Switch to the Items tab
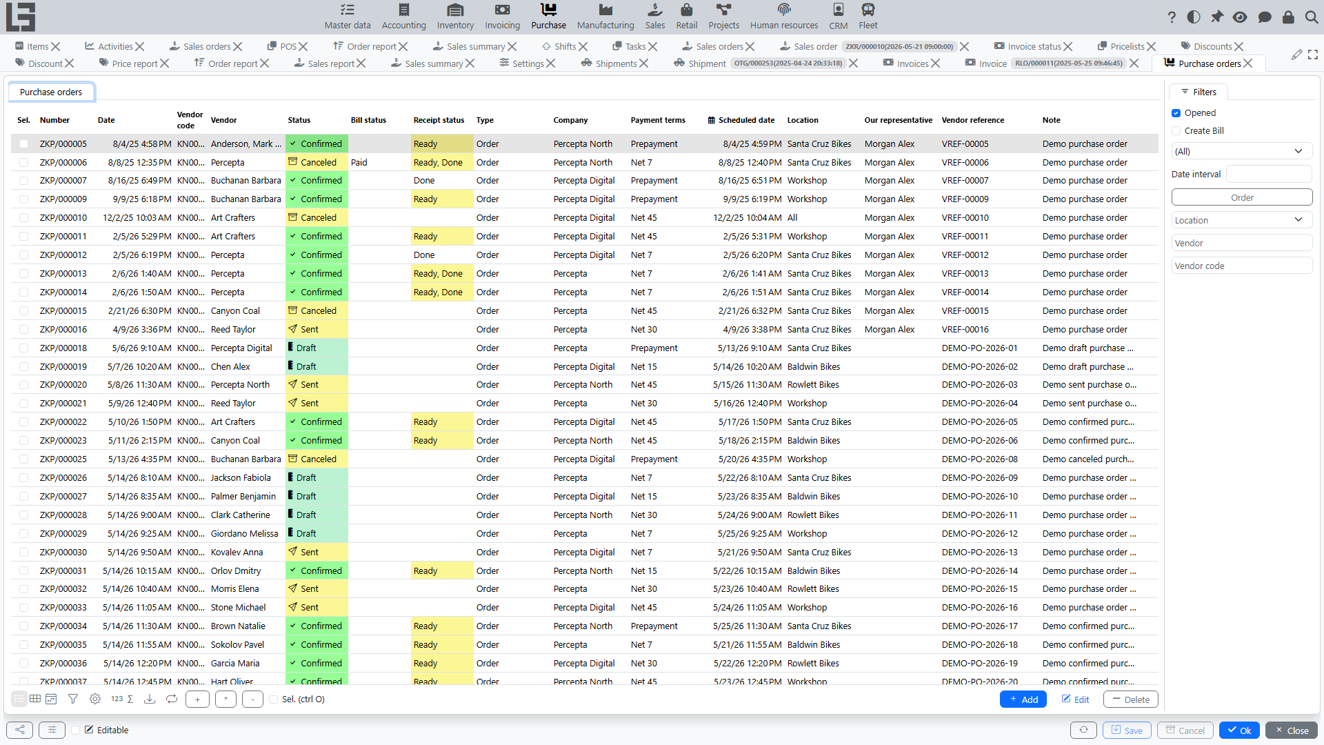The height and width of the screenshot is (745, 1324). pyautogui.click(x=37, y=46)
